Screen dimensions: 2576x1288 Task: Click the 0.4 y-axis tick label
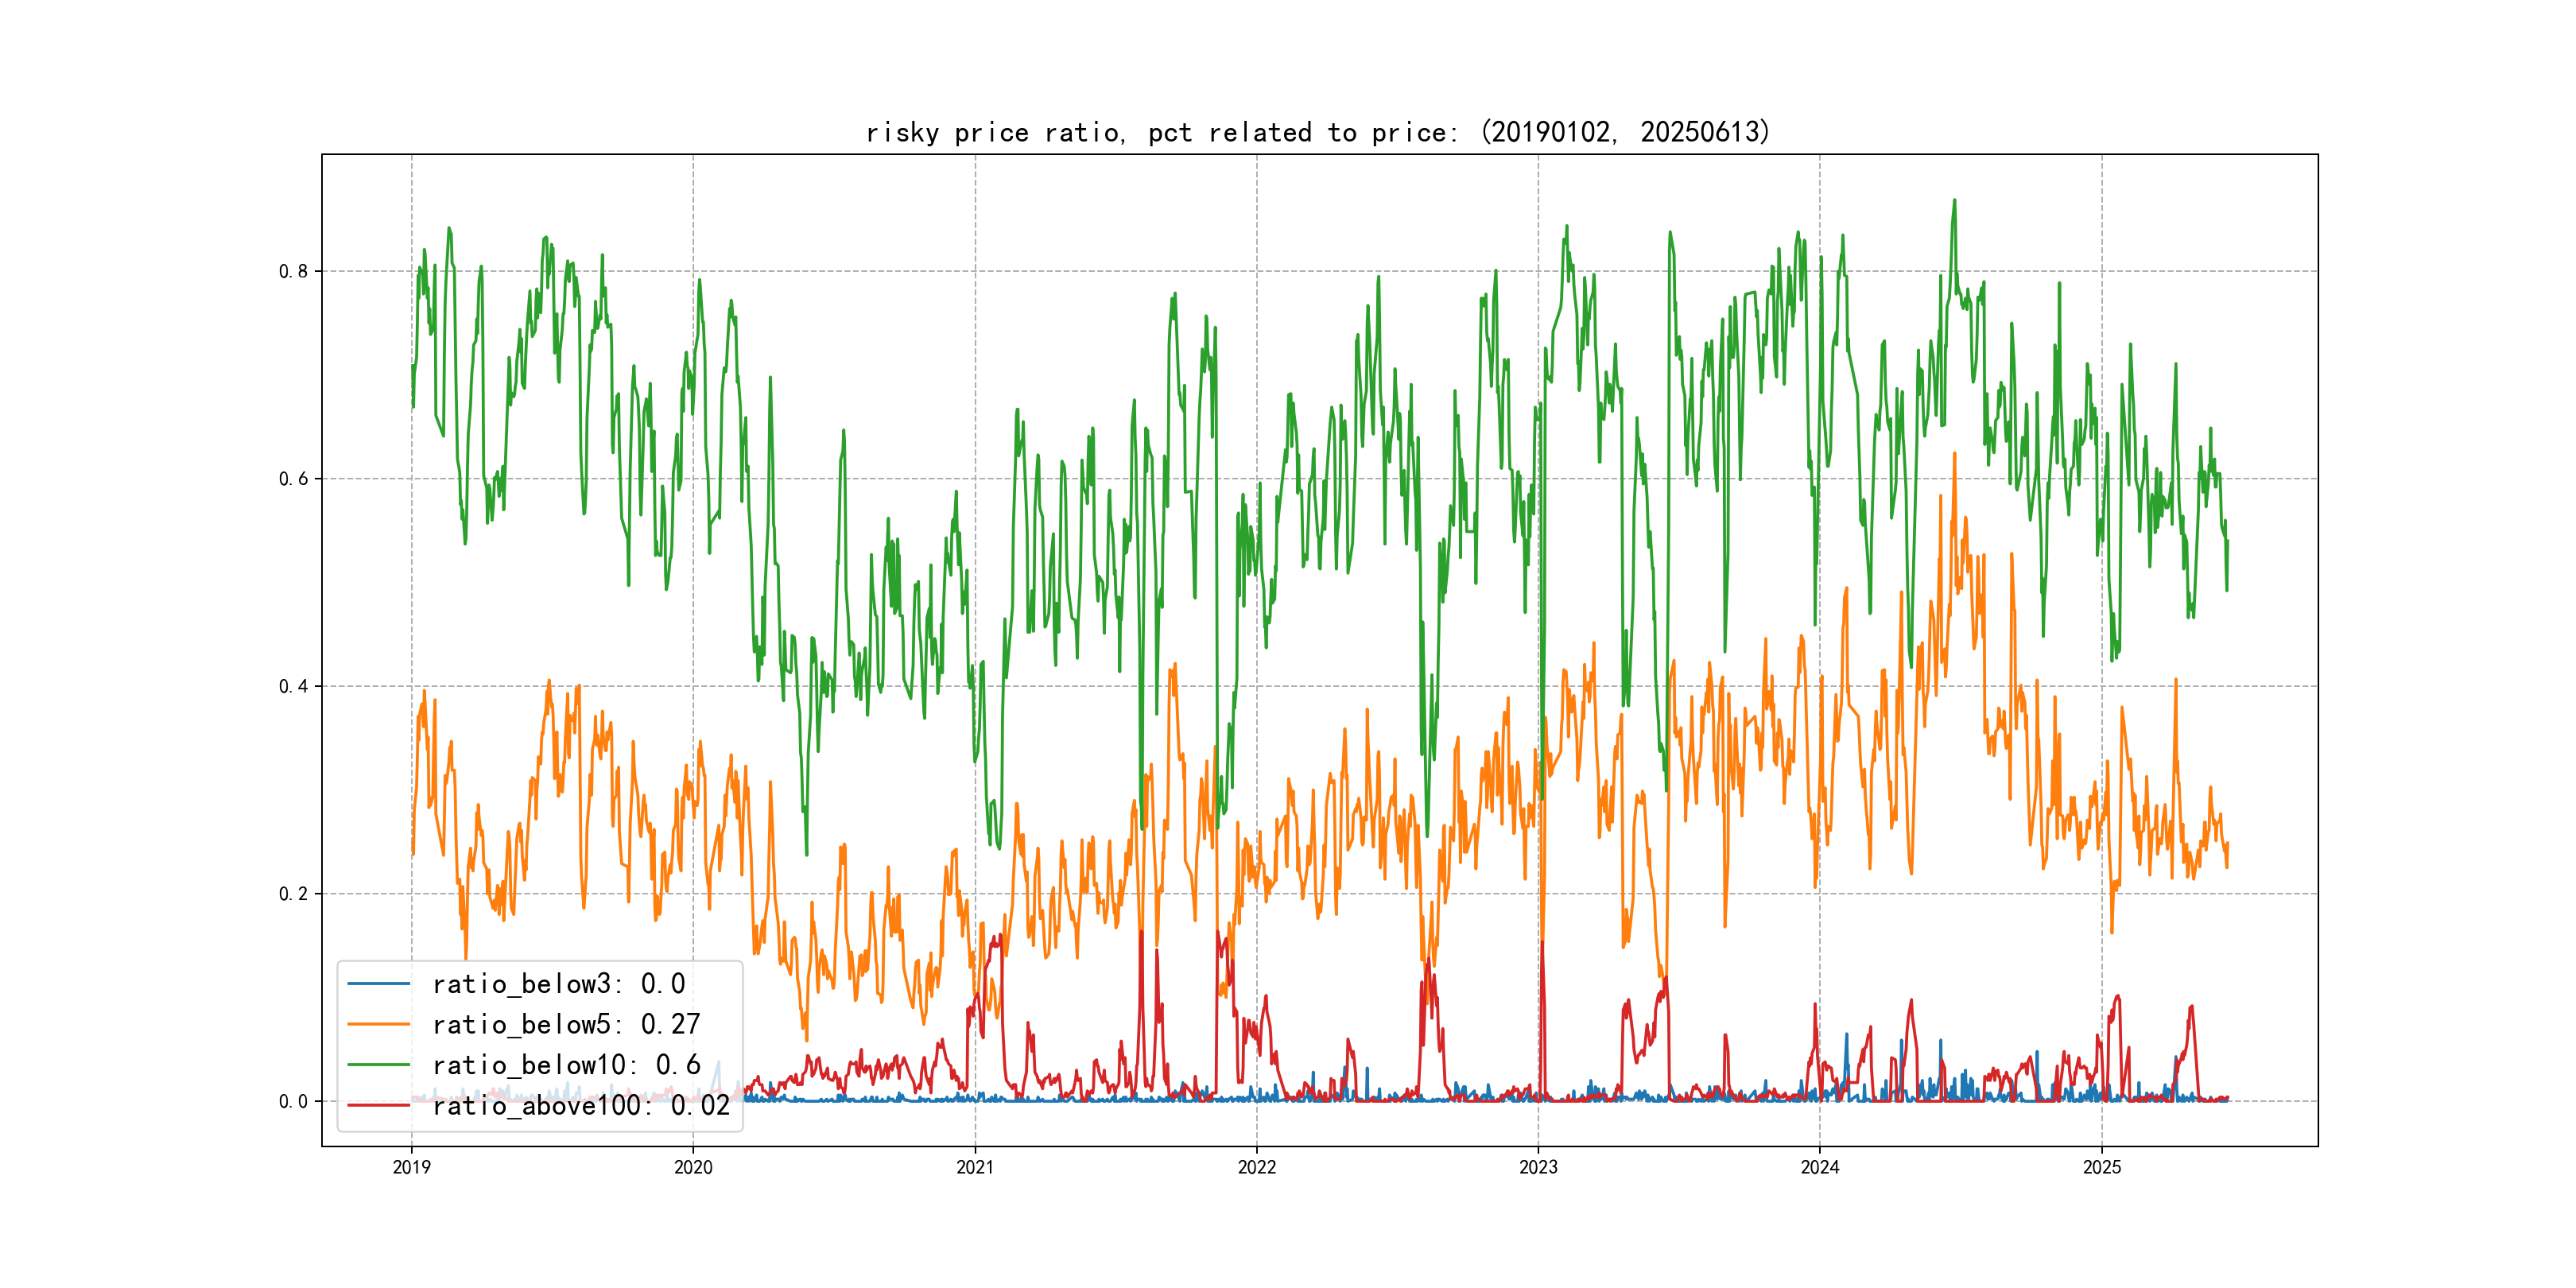(x=293, y=686)
